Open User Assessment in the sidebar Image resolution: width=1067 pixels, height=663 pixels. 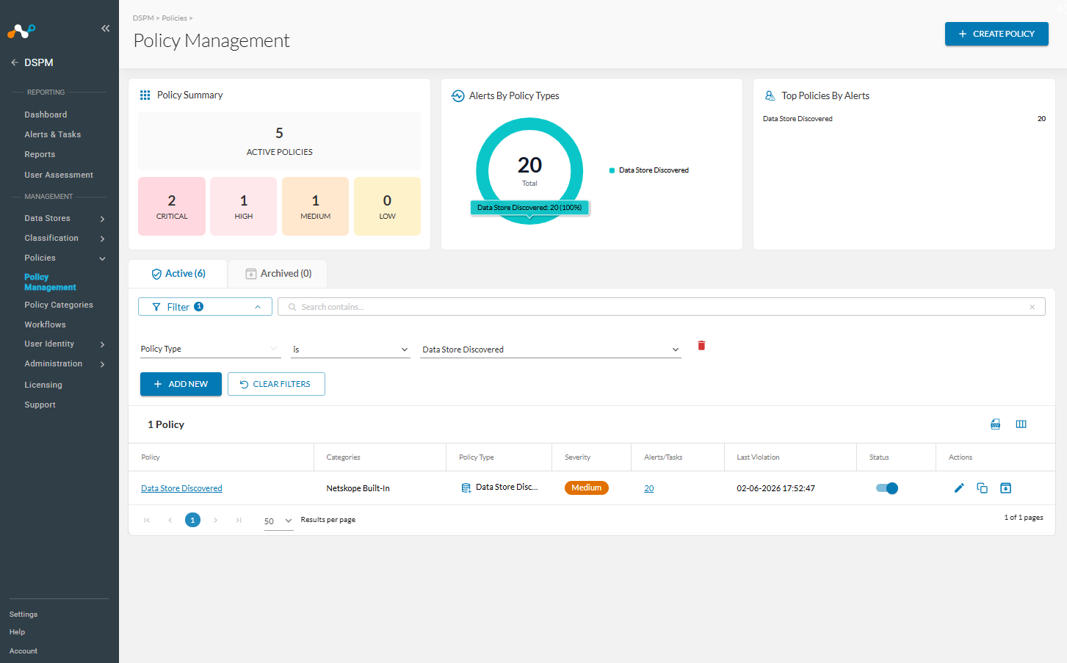pyautogui.click(x=59, y=175)
